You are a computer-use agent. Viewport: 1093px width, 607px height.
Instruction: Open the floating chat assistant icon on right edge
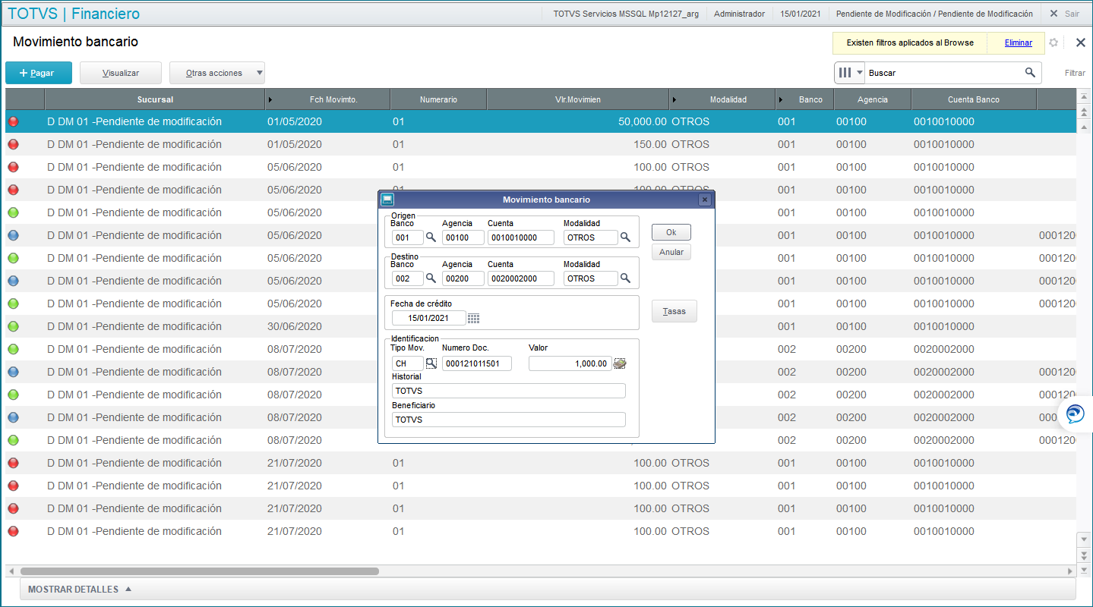1076,414
